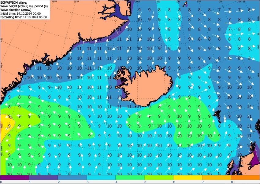Select the amber 7–8 m legend swatch
260x184 pixels.
217,178
